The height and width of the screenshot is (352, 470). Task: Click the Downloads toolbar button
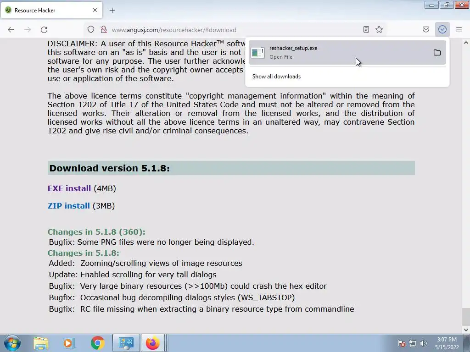tap(442, 29)
